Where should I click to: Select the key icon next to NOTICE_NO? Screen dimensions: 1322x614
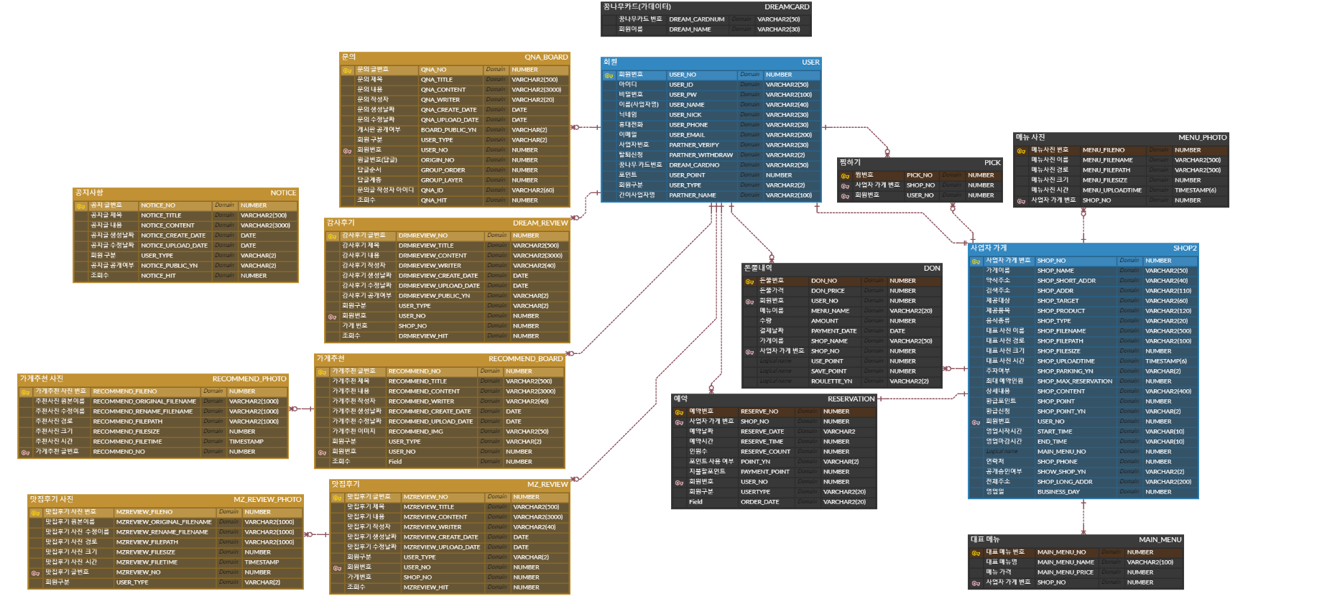point(81,206)
